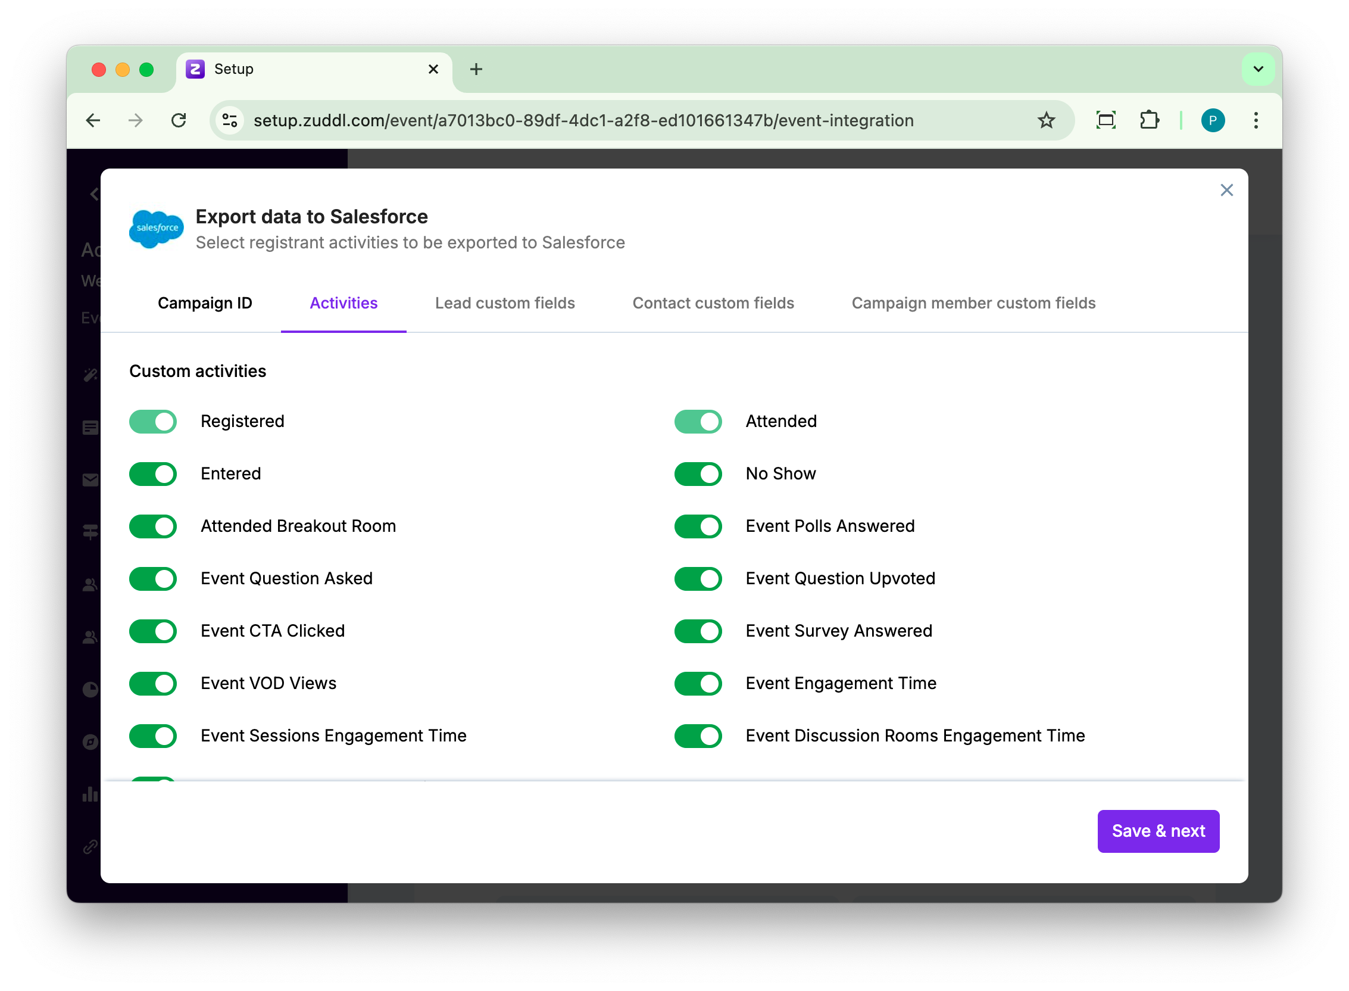The image size is (1349, 991).
Task: Click the bookmark star icon
Action: pyautogui.click(x=1046, y=120)
